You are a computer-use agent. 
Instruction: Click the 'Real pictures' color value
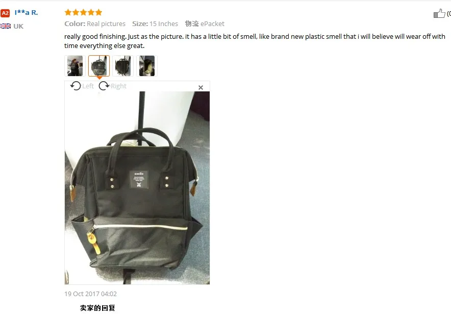[106, 24]
